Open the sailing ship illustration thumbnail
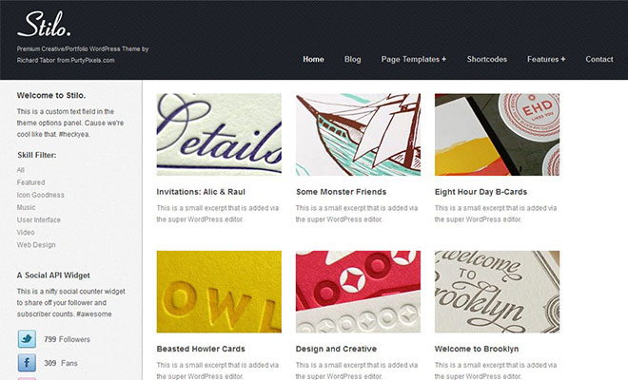This screenshot has width=628, height=380. click(358, 134)
